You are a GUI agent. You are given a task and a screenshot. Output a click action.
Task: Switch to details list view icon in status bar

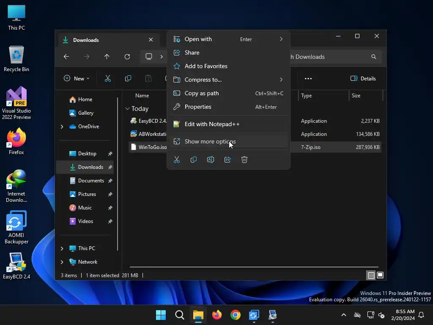[x=371, y=275]
